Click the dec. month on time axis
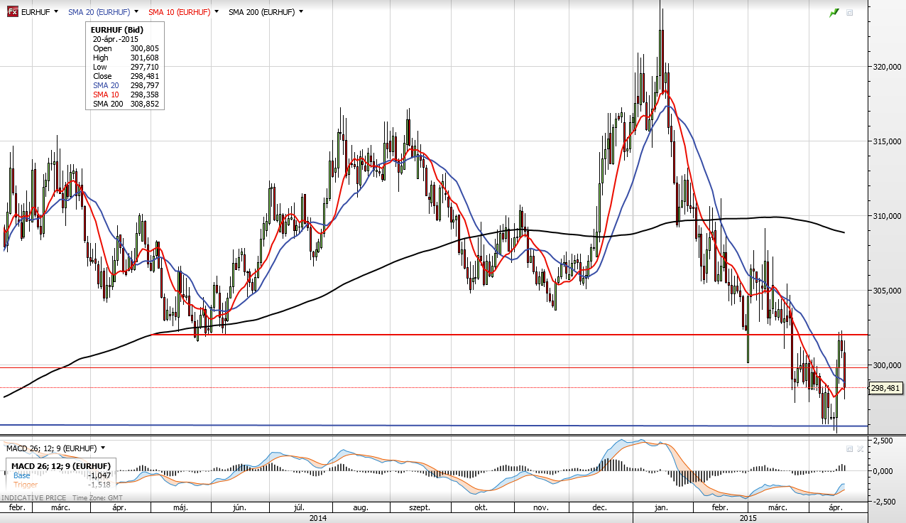 point(600,508)
